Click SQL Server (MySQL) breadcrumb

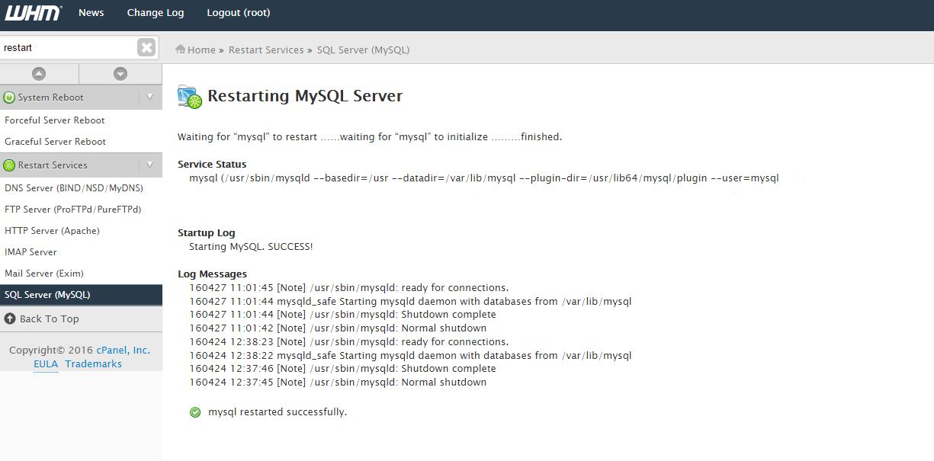click(x=364, y=50)
